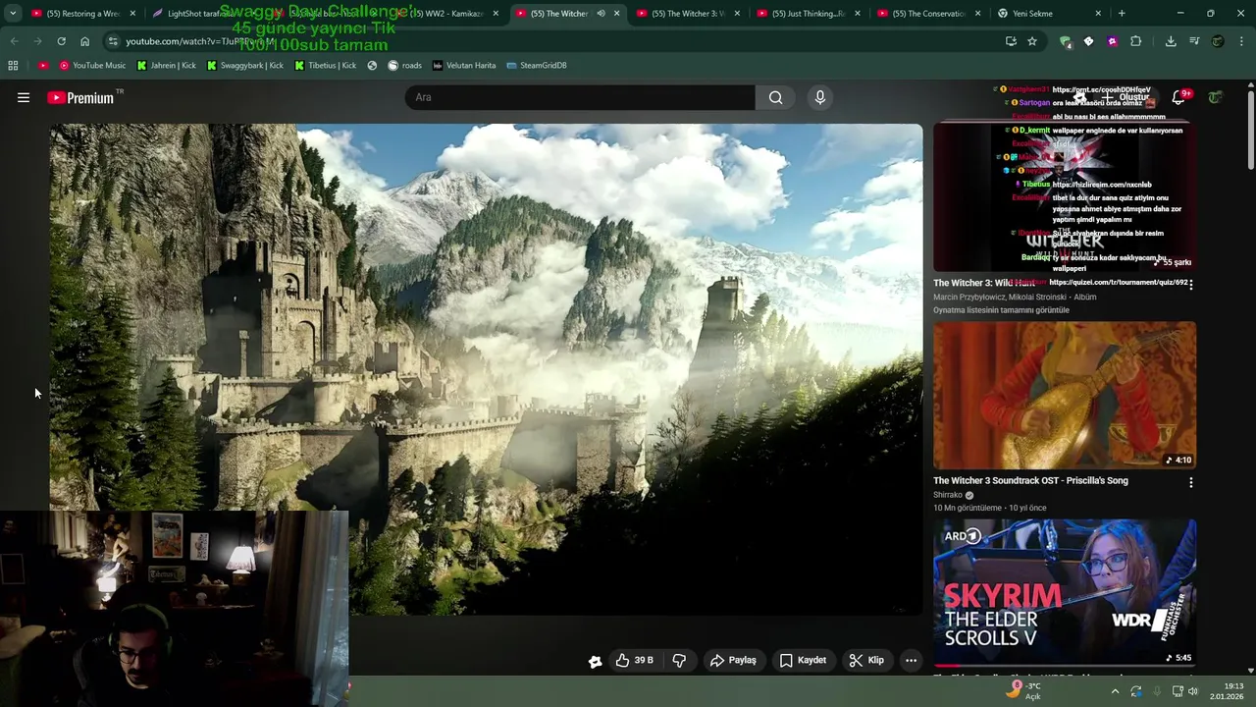Open Priscilla's Song video thumbnail
The width and height of the screenshot is (1256, 707).
(x=1065, y=395)
